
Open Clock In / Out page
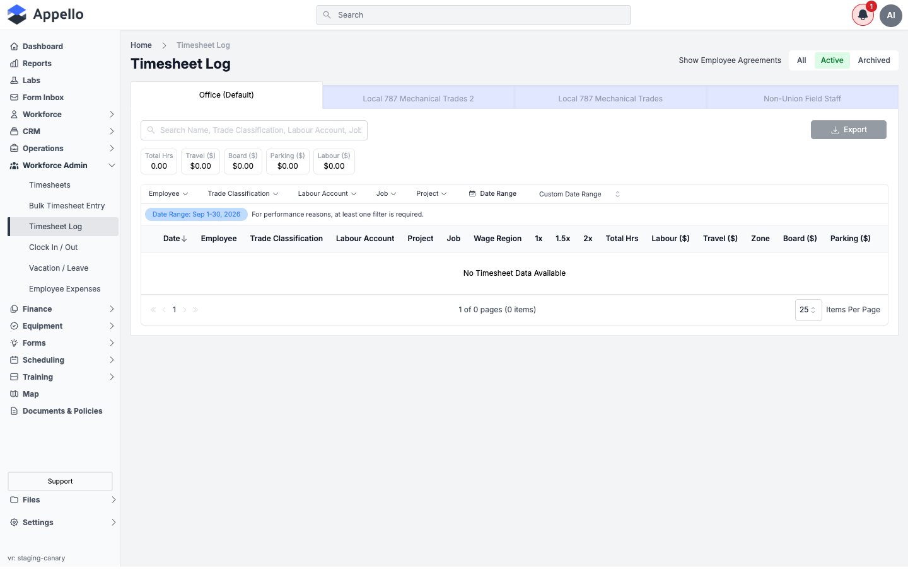point(54,247)
